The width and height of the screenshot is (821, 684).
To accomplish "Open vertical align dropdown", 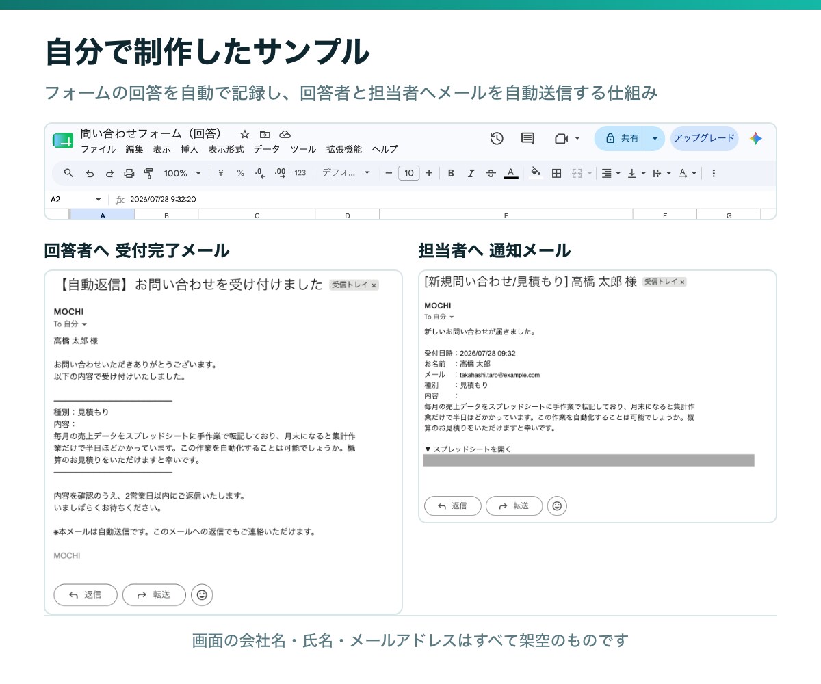I will tap(637, 174).
